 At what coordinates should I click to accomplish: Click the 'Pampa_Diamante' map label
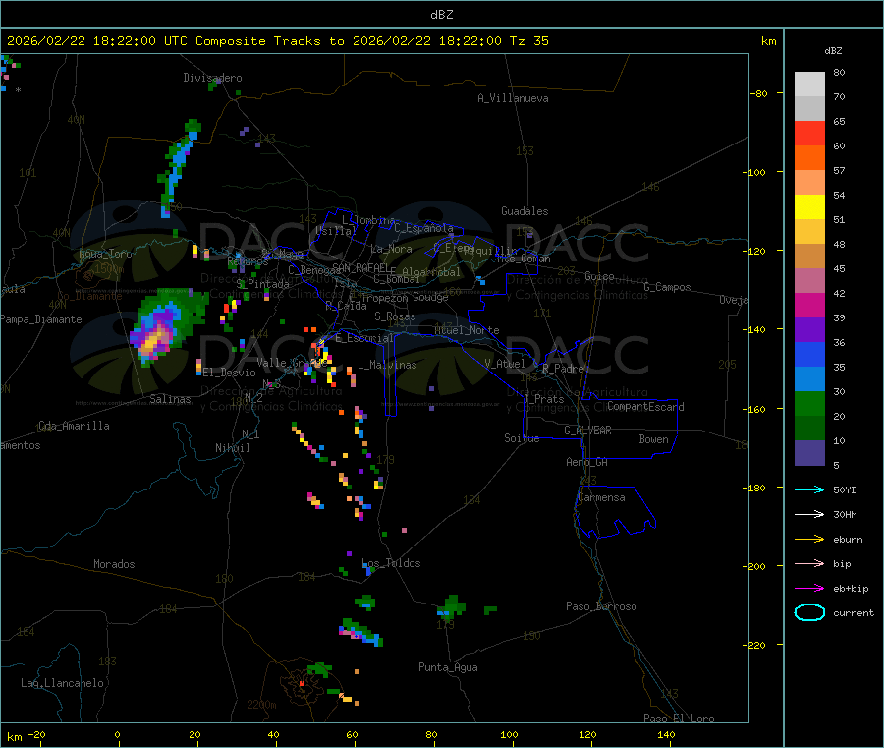click(41, 319)
